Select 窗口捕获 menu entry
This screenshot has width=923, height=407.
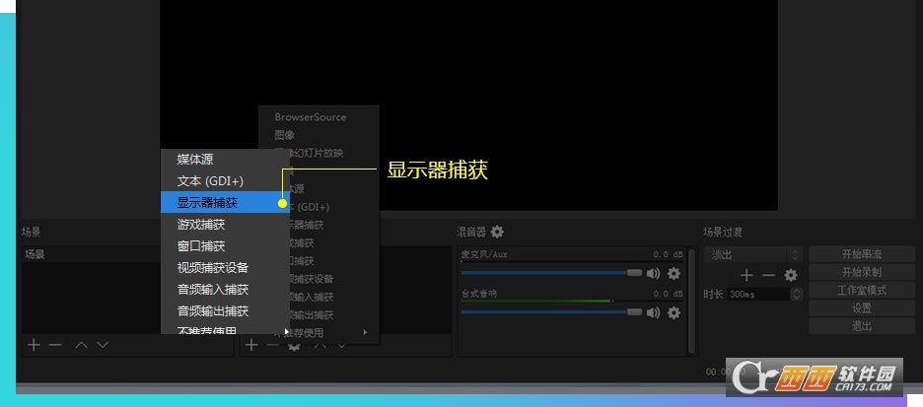201,246
